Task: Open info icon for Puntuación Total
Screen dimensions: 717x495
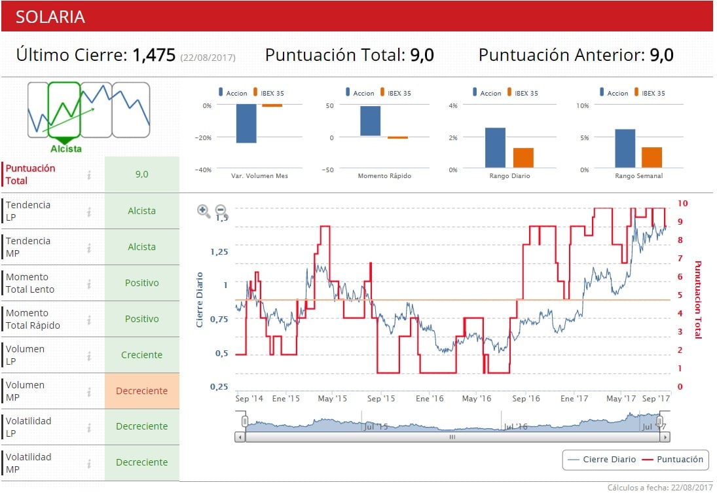Action: (x=89, y=175)
